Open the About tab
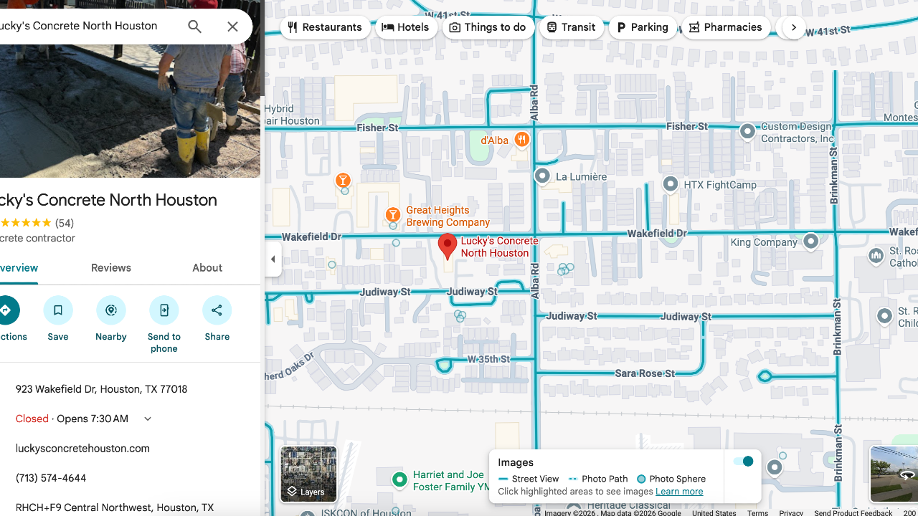The height and width of the screenshot is (516, 918). pyautogui.click(x=207, y=268)
